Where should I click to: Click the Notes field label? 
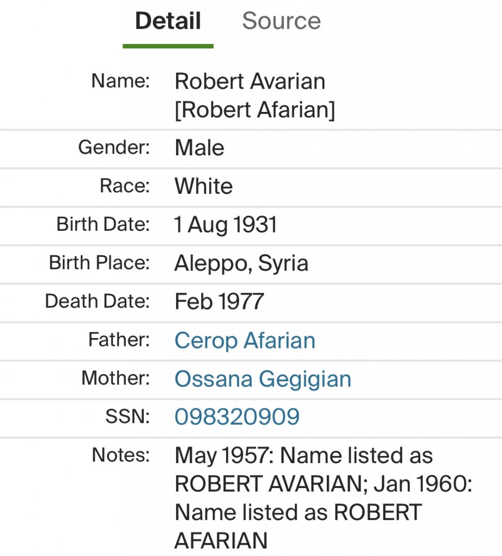tap(120, 455)
